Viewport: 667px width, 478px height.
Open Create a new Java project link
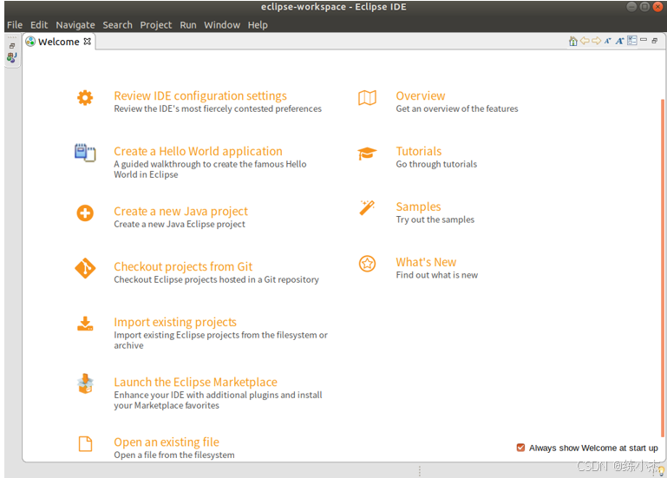180,211
